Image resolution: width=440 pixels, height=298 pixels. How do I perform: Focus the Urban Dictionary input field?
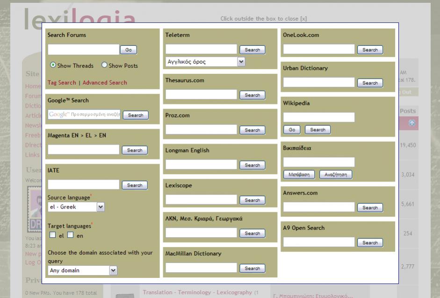click(319, 82)
